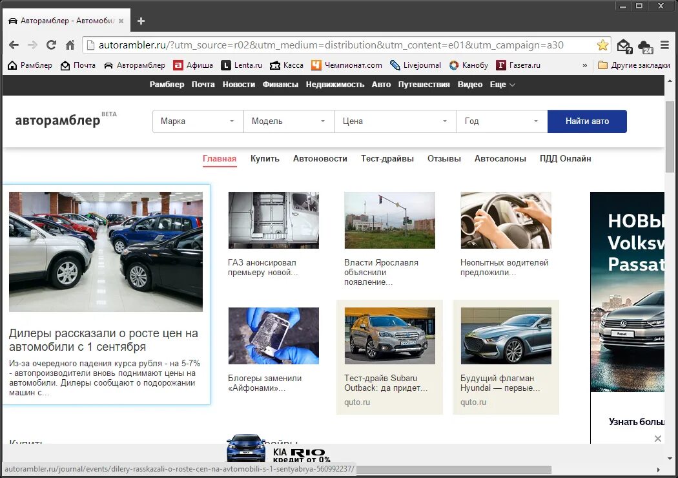Click the browser forward arrow
Viewport: 678px width, 478px height.
[x=32, y=45]
